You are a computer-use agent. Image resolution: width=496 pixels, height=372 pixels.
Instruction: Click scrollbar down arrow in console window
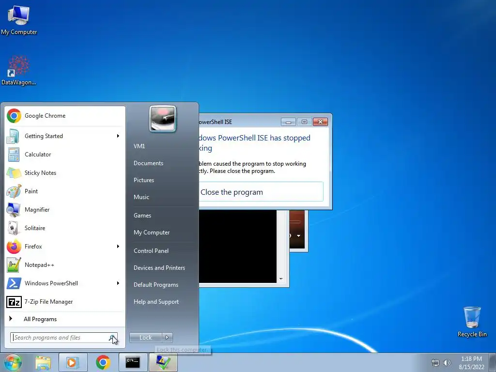click(281, 279)
